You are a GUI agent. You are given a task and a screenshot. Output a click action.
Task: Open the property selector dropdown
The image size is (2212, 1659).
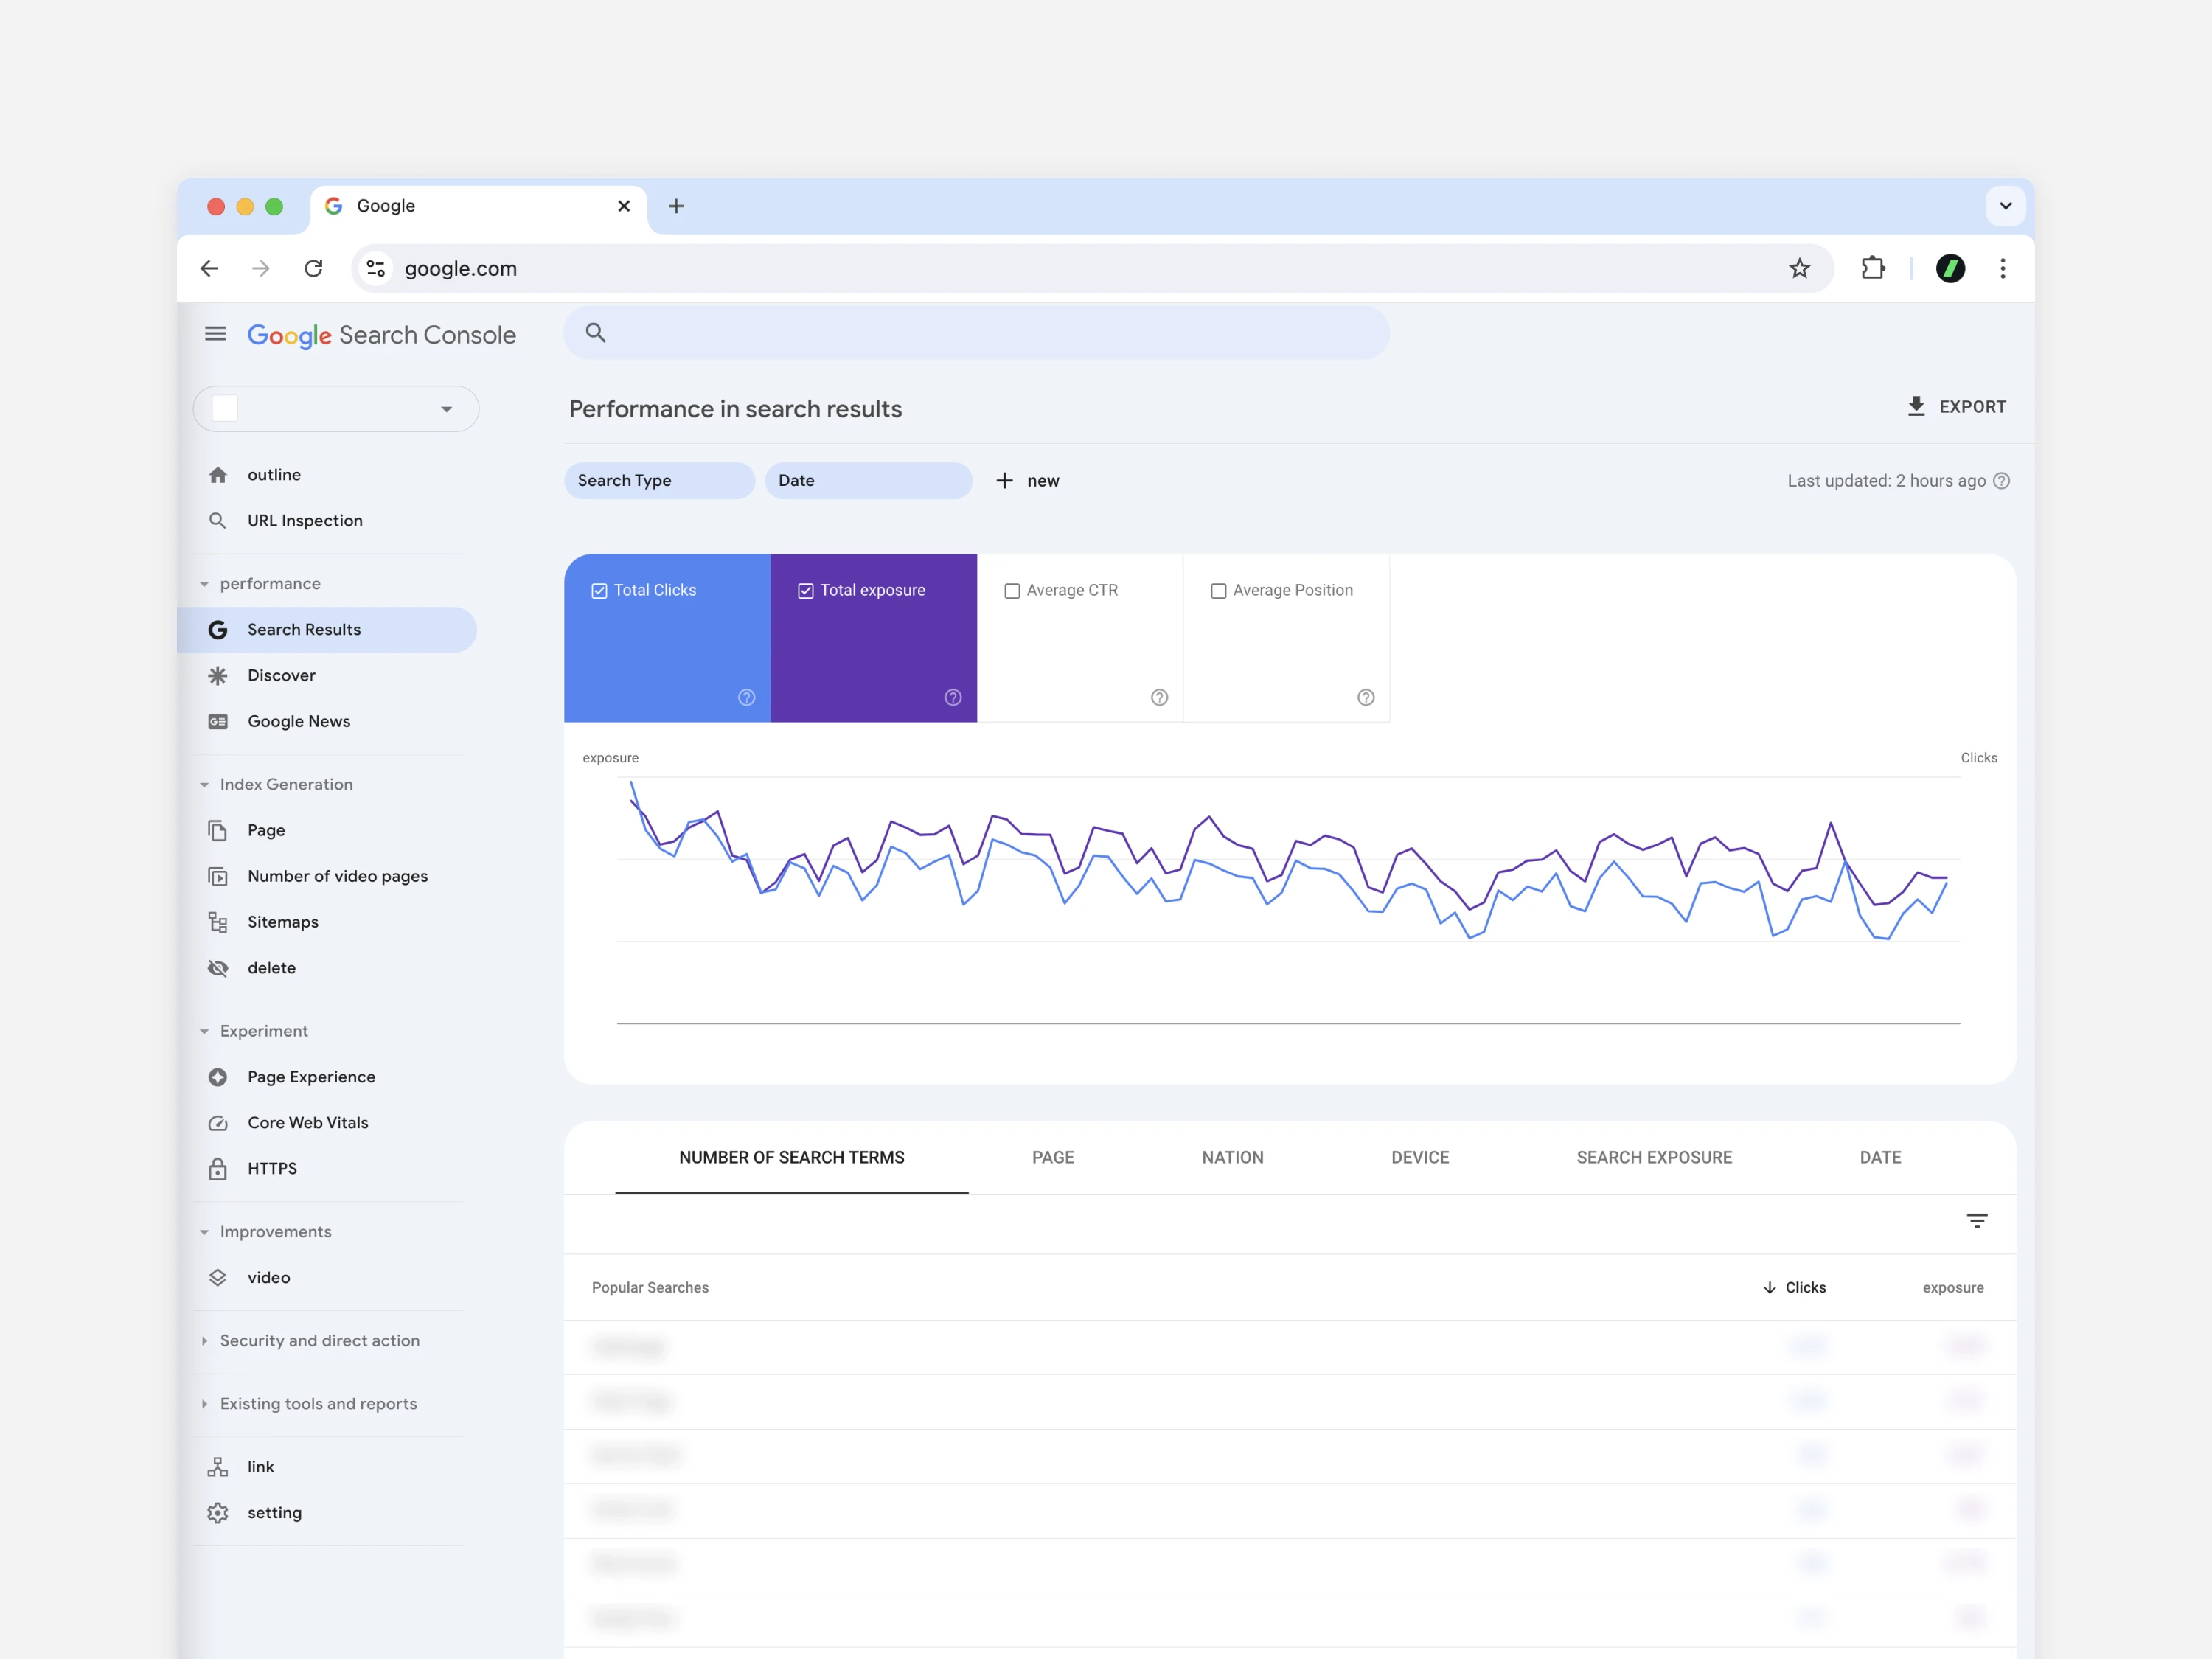pos(336,409)
